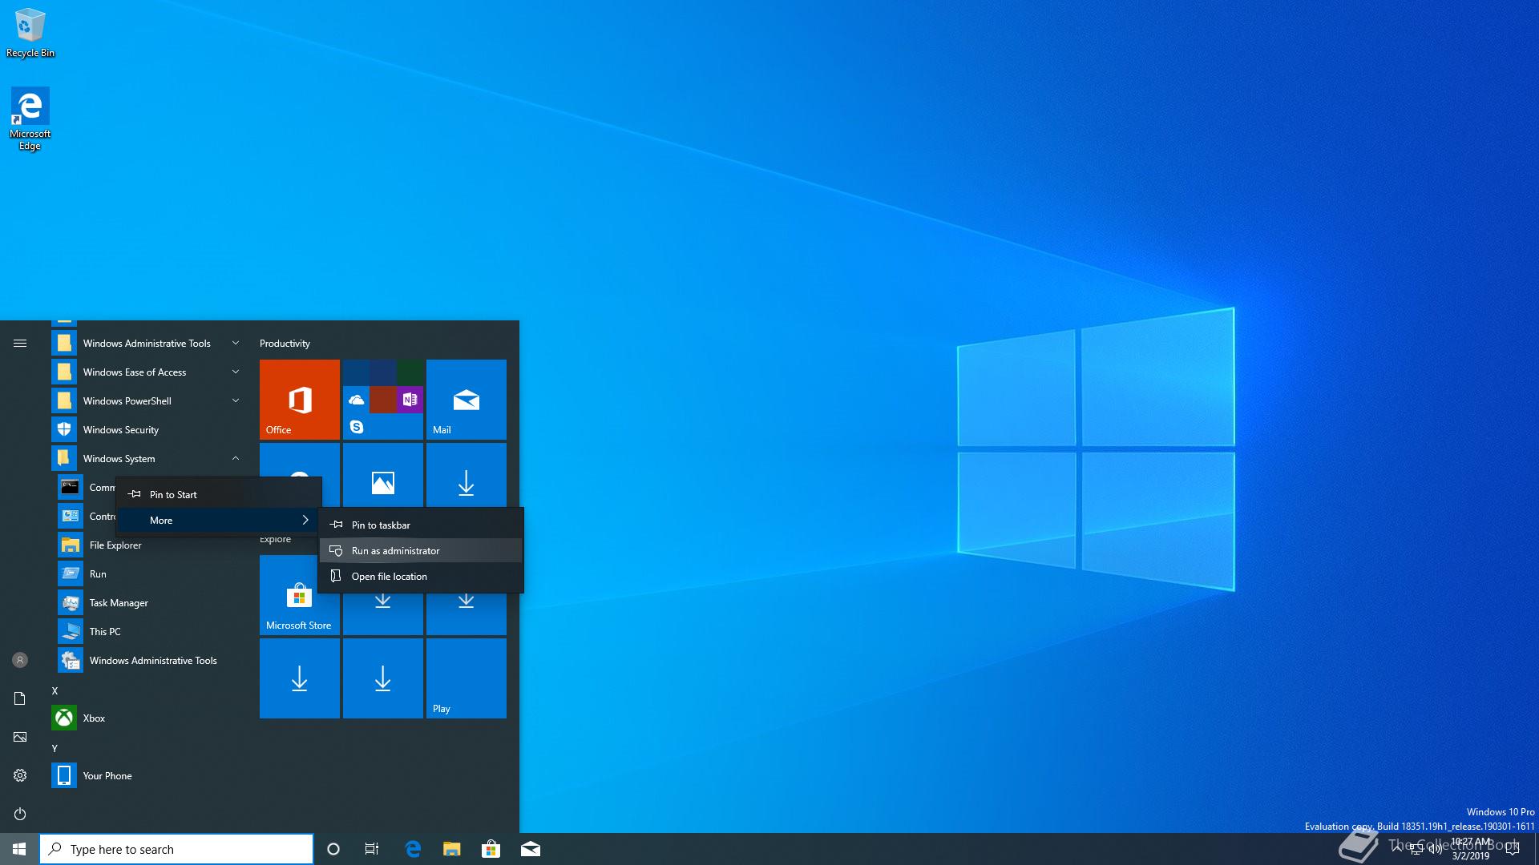Open the More submenu arrow
Screen dimensions: 1539x865
[305, 520]
